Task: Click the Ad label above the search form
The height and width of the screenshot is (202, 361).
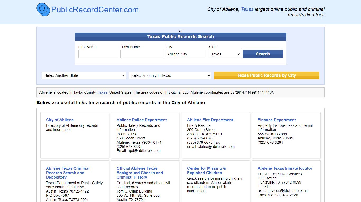Action: (181, 31)
